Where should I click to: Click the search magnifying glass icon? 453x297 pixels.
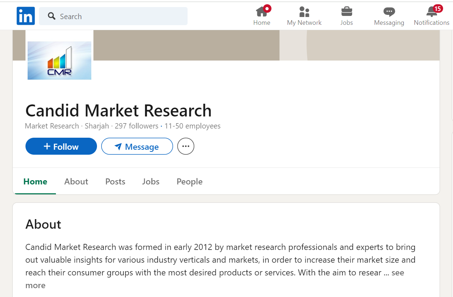coord(52,16)
